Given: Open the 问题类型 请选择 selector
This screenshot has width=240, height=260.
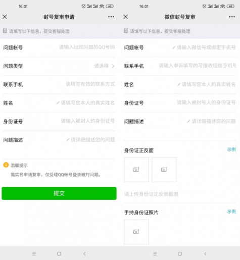Looking at the screenshot, I should (x=104, y=66).
